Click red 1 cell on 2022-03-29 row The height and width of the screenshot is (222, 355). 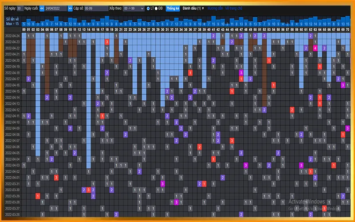point(38,196)
